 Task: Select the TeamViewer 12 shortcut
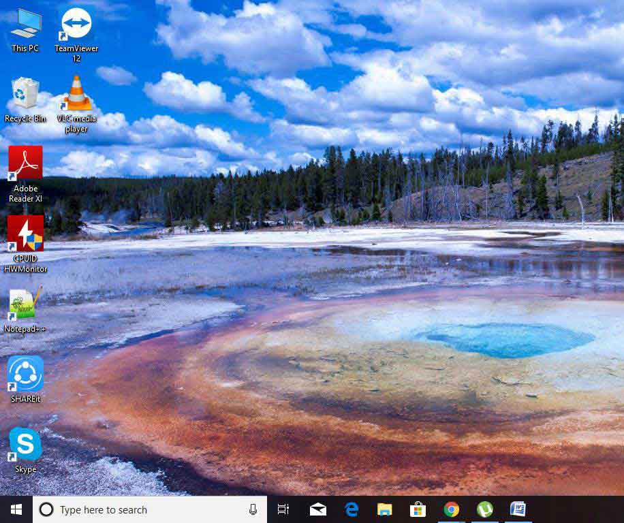76,35
